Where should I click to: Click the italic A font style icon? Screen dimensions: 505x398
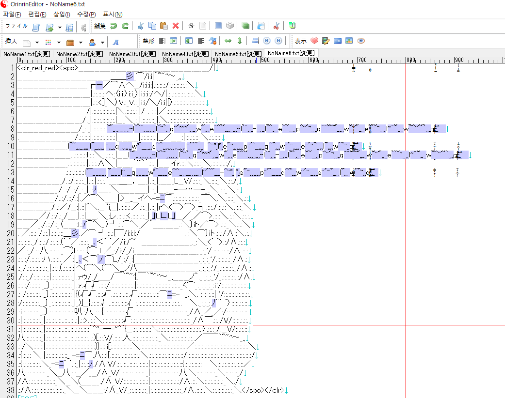point(116,42)
